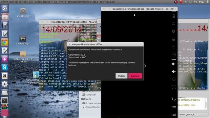Tap the Android Menu button icon
The width and height of the screenshot is (210, 118).
174,115
